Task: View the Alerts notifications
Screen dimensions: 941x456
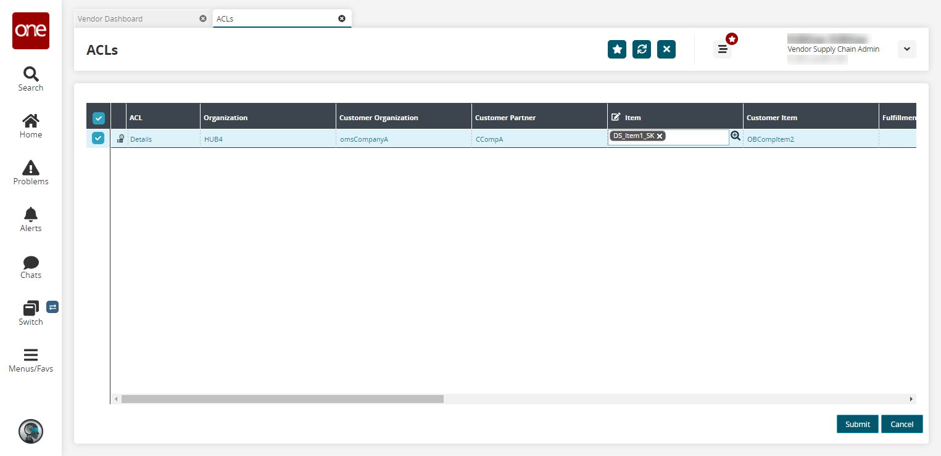Action: [31, 219]
